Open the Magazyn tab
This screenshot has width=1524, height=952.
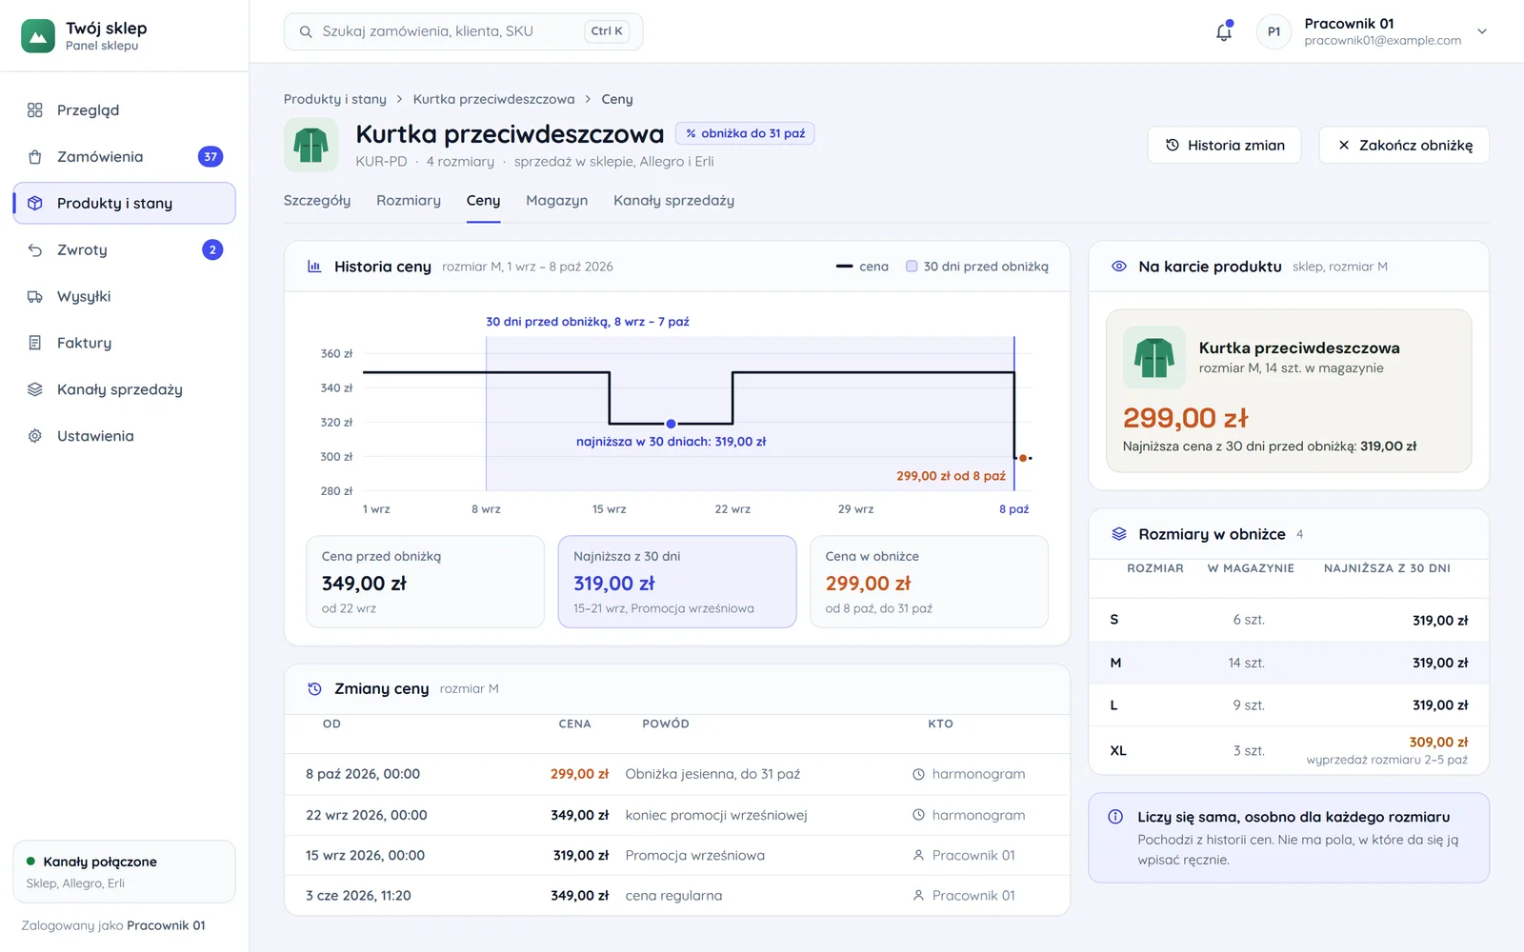556,201
